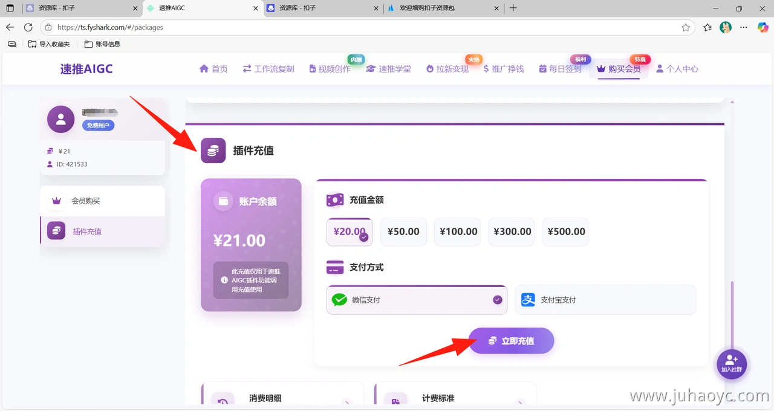Click the 速推AIGC site logo
Viewport: 774px width, 411px height.
[86, 69]
